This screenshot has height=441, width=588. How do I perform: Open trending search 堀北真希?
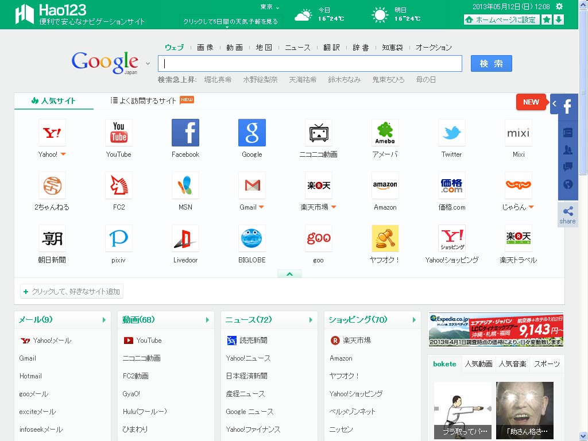point(218,79)
